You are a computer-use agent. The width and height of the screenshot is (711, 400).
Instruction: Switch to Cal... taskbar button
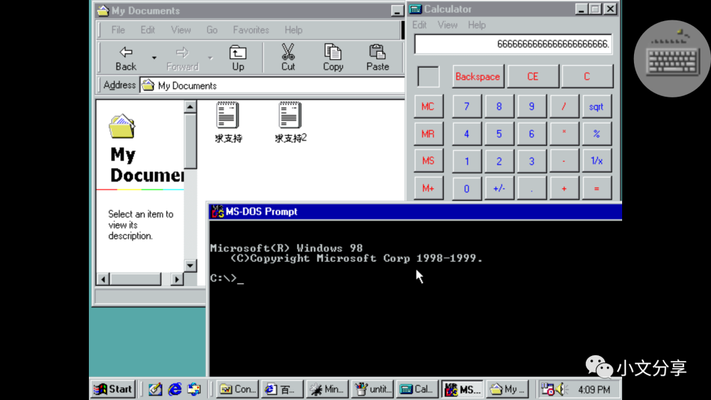(417, 389)
